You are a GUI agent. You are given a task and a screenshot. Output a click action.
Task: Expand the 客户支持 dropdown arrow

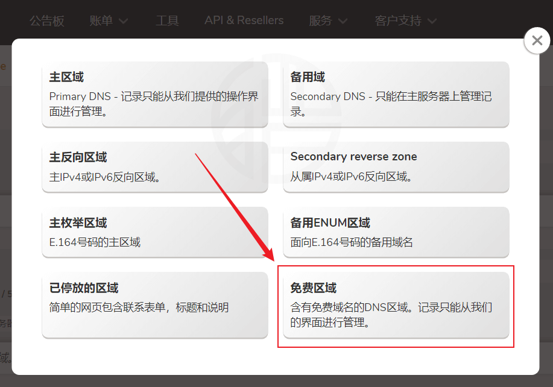432,21
